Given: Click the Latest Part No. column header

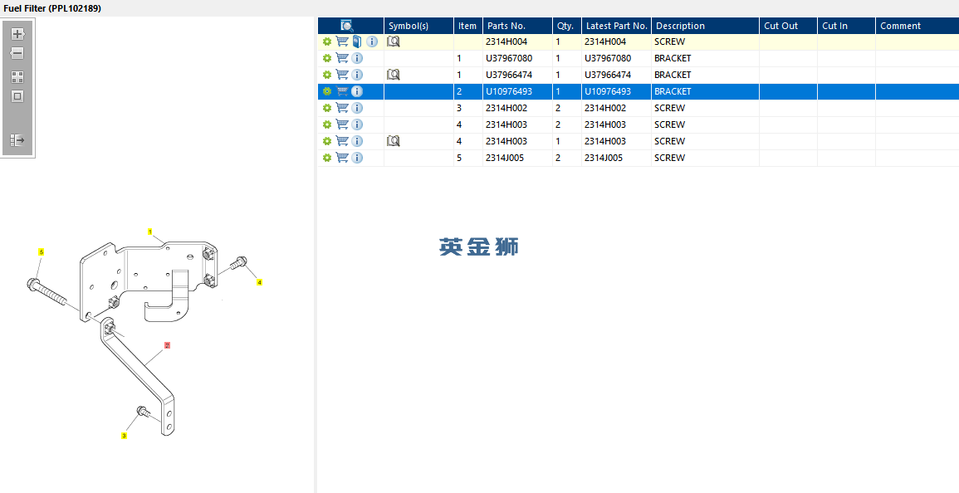Looking at the screenshot, I should (x=616, y=26).
